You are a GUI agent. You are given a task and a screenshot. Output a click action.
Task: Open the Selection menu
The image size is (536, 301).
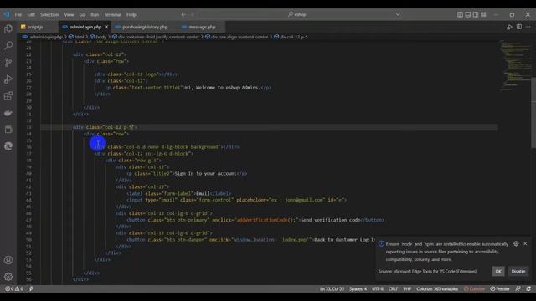pos(49,15)
